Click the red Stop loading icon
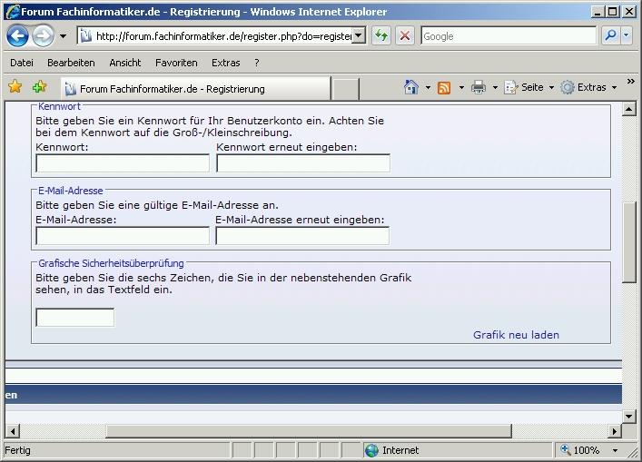Viewport: 642px width, 462px height. 405,36
